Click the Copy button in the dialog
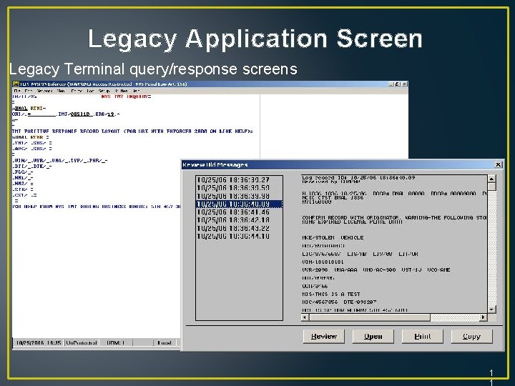Screen dimensions: 515x386 point(471,337)
